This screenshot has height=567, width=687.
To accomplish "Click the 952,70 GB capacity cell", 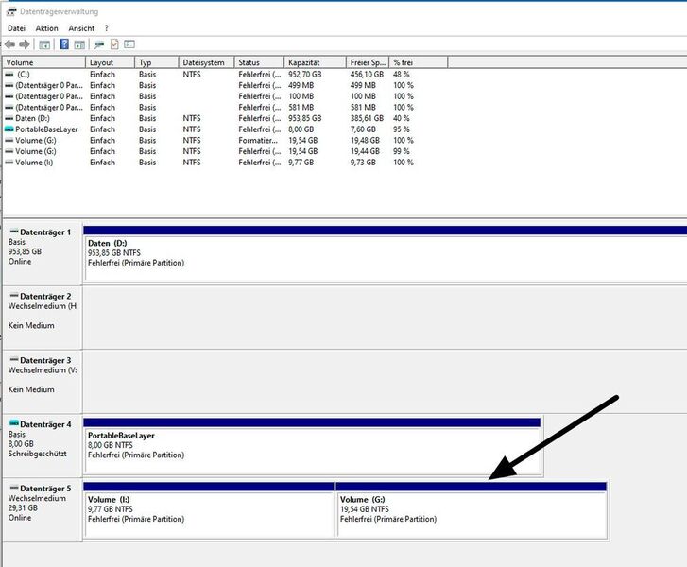I will [x=305, y=75].
